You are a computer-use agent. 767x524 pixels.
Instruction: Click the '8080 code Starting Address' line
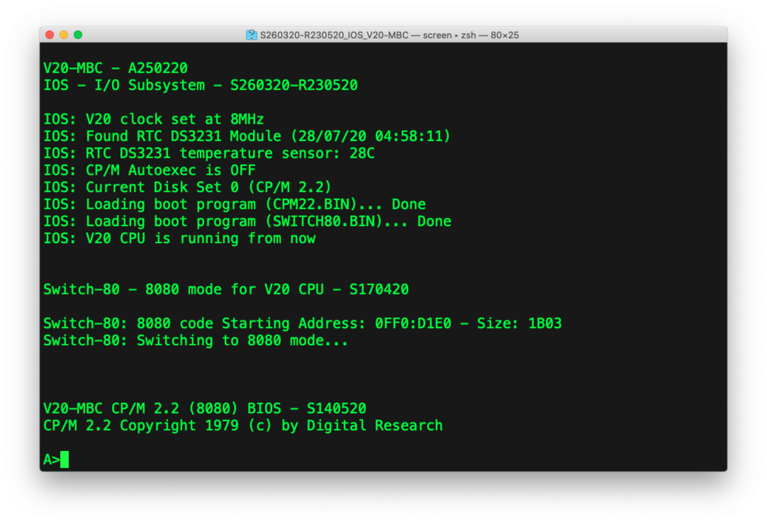[x=303, y=324]
